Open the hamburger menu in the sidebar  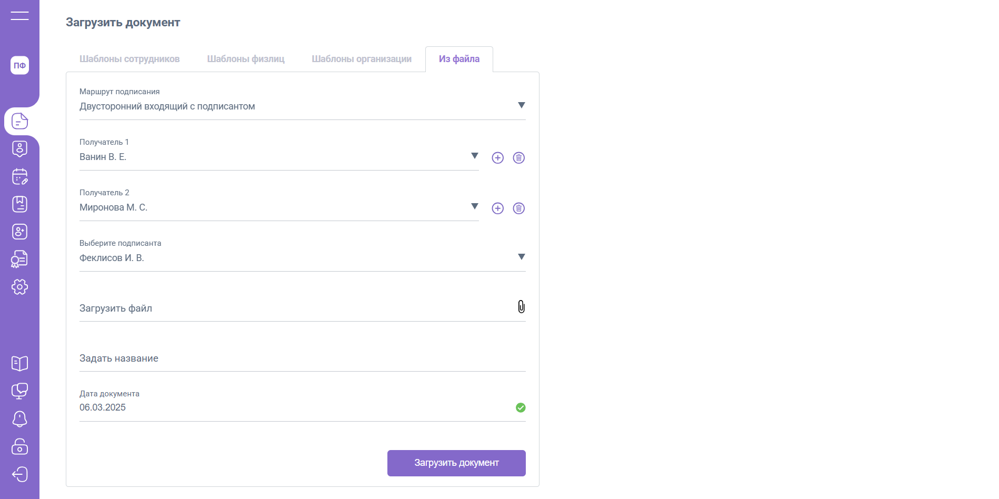coord(19,16)
